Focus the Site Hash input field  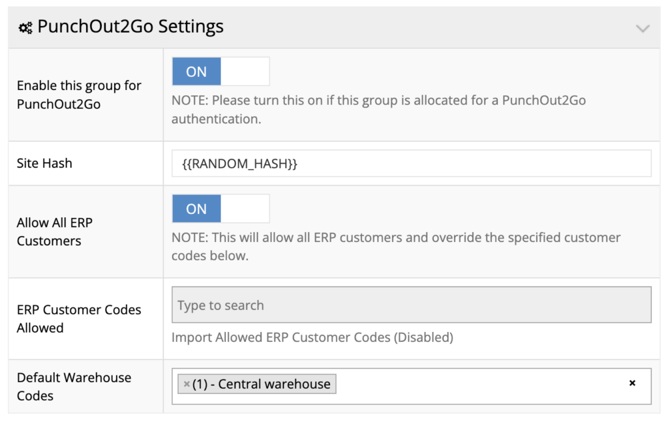click(x=411, y=163)
